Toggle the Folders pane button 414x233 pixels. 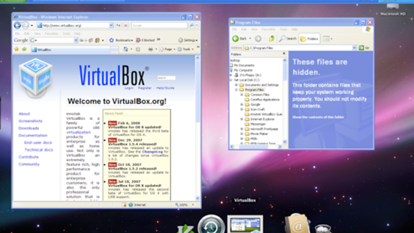tap(309, 39)
